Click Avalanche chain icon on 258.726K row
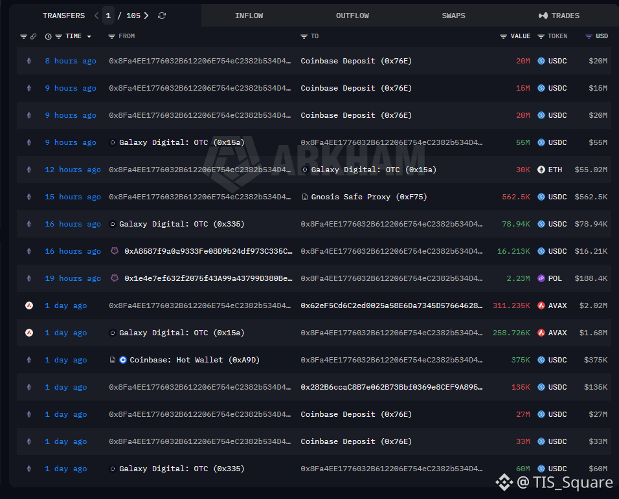This screenshot has width=619, height=499. 29,333
